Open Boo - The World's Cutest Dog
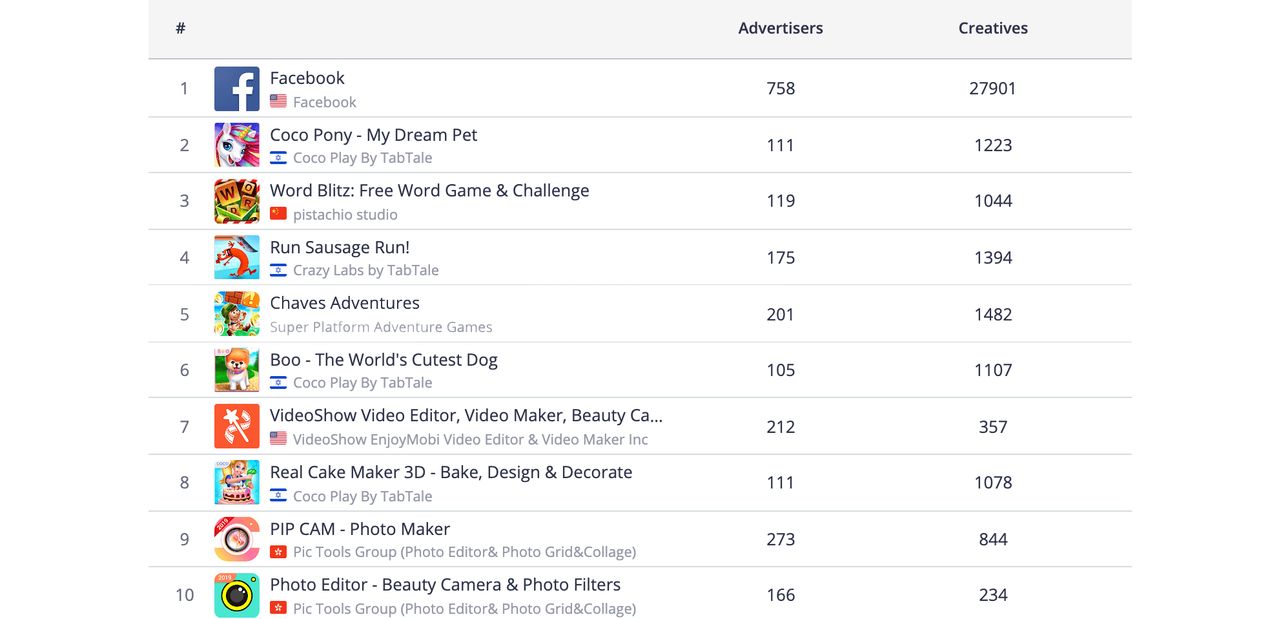Viewport: 1281px width, 619px height. pyautogui.click(x=384, y=360)
